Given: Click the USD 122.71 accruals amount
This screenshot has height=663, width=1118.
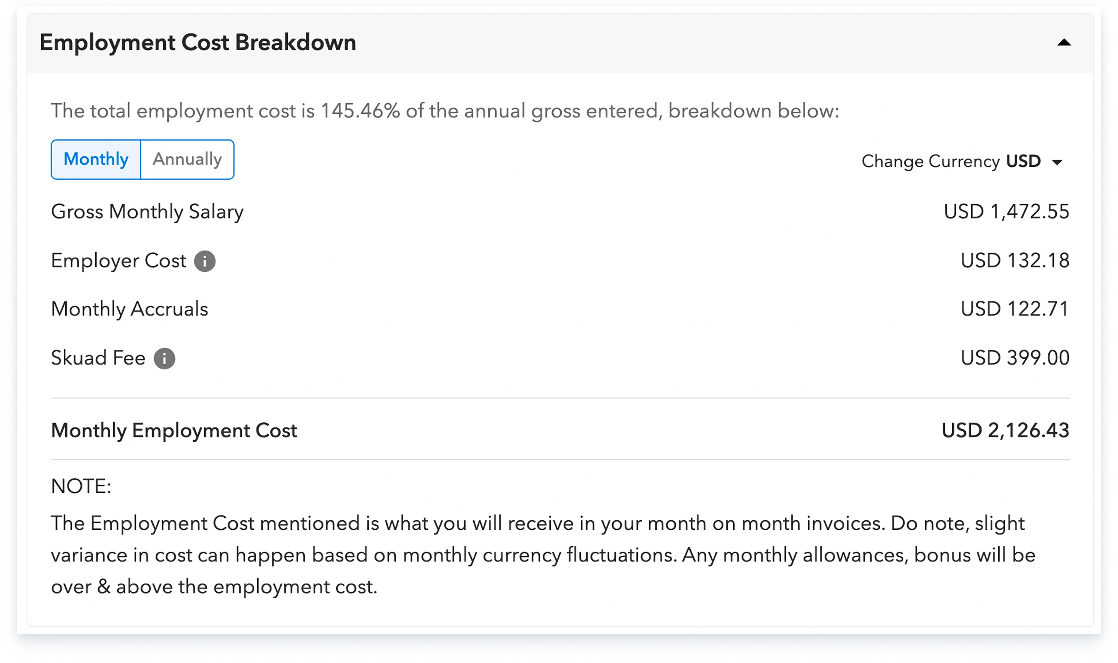Looking at the screenshot, I should point(1014,309).
